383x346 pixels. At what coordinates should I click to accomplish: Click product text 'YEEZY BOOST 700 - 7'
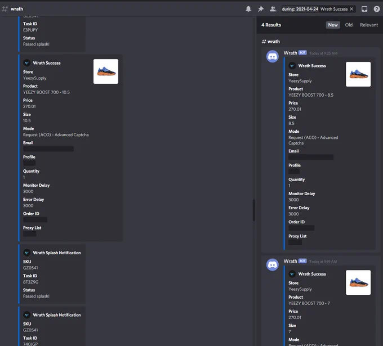(309, 303)
